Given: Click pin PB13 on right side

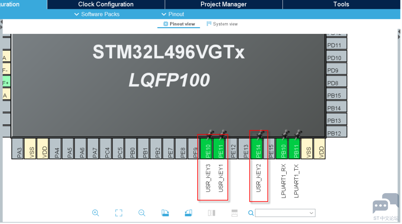Looking at the screenshot, I should 336,119.
